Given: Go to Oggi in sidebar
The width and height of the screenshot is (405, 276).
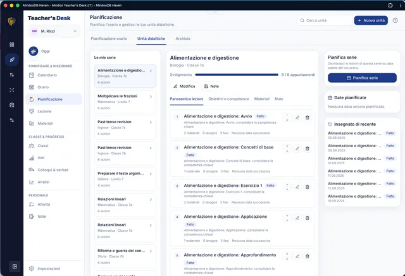Looking at the screenshot, I should (x=53, y=51).
